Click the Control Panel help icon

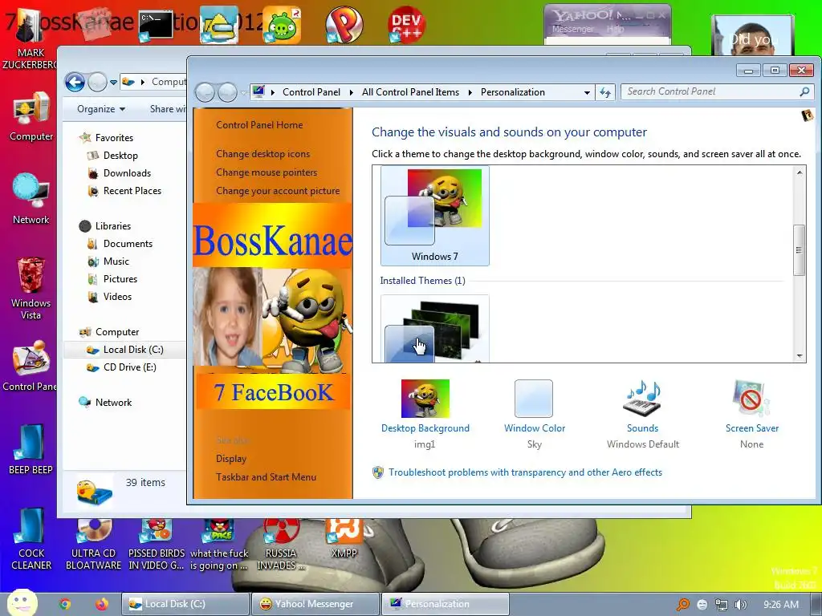pos(808,115)
